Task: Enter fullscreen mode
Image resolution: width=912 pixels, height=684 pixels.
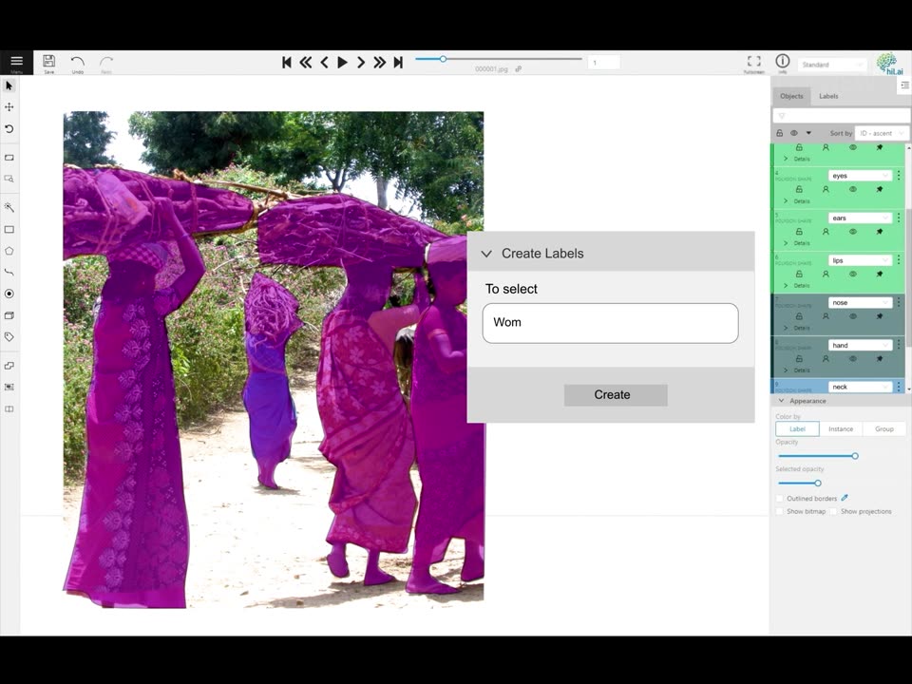Action: tap(753, 61)
